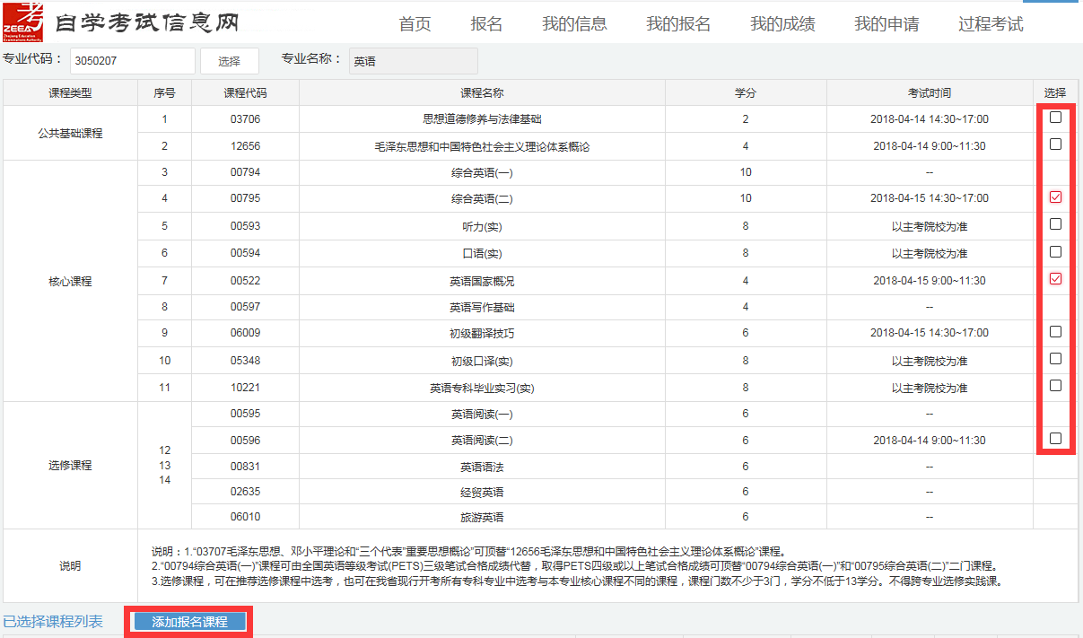Check the 英语阅读(二) checkbox

pos(1056,440)
